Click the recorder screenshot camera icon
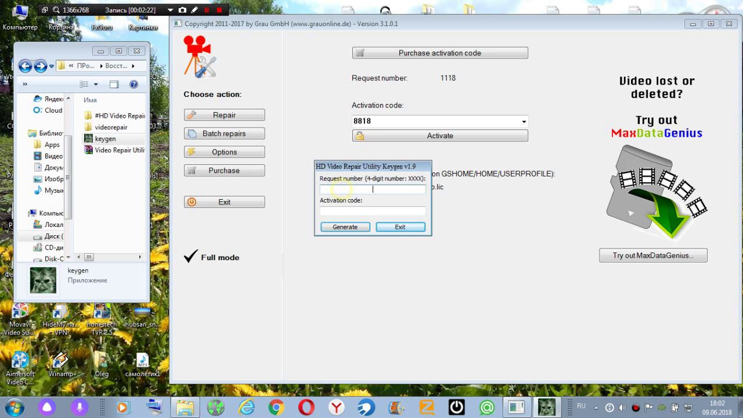 pyautogui.click(x=183, y=10)
